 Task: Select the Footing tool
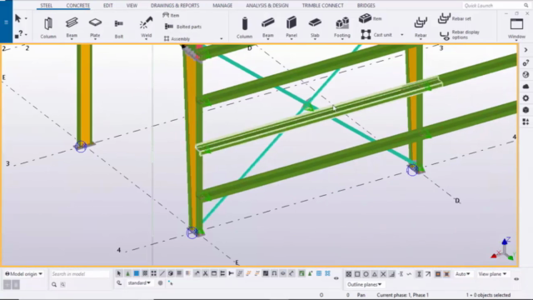coord(342,27)
